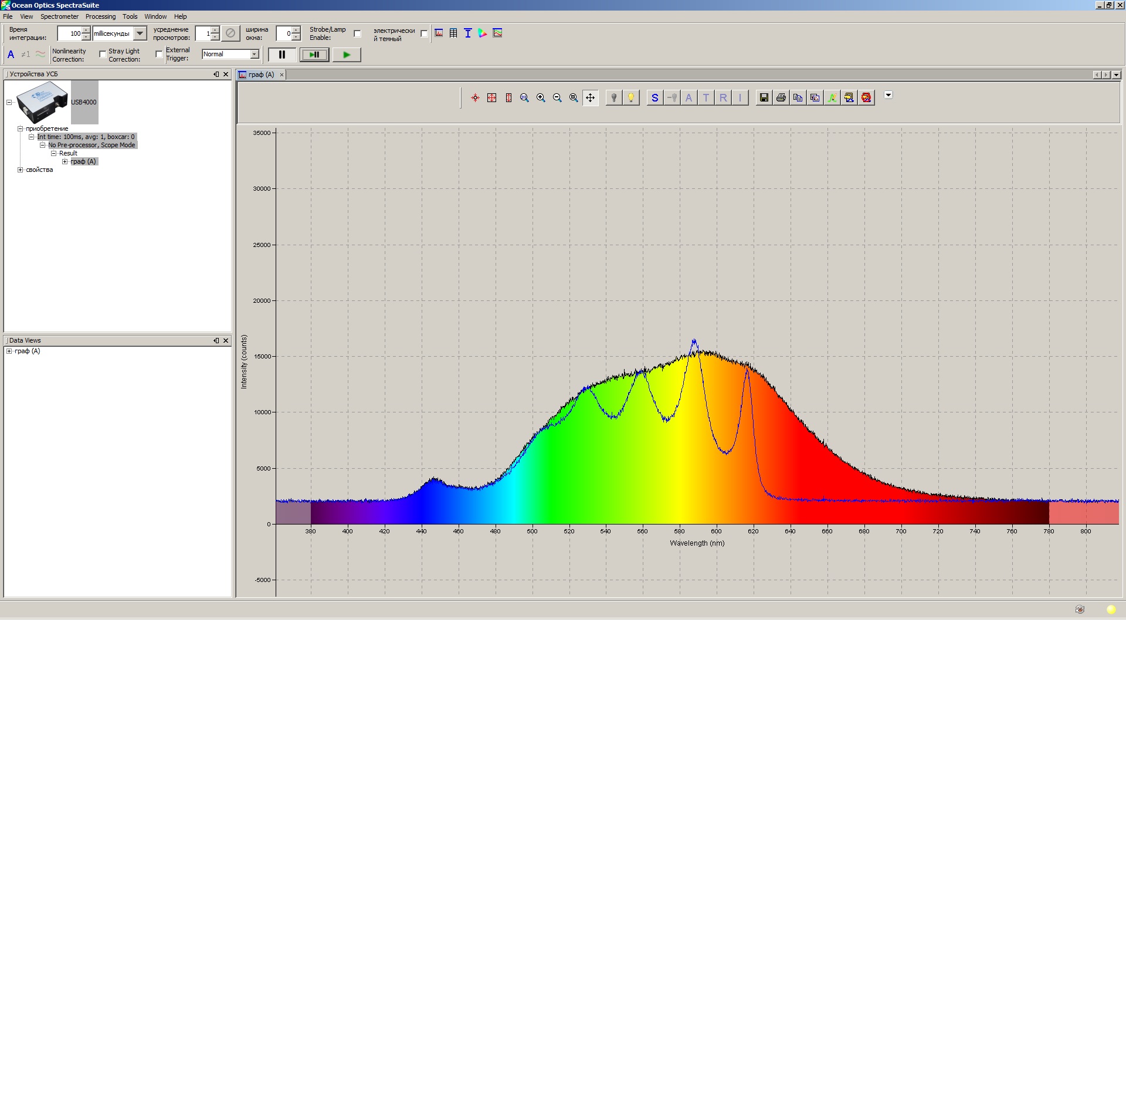Toggle the Stray Light Correction checkbox
Viewport: 1126px width, 1103px height.
click(x=159, y=55)
